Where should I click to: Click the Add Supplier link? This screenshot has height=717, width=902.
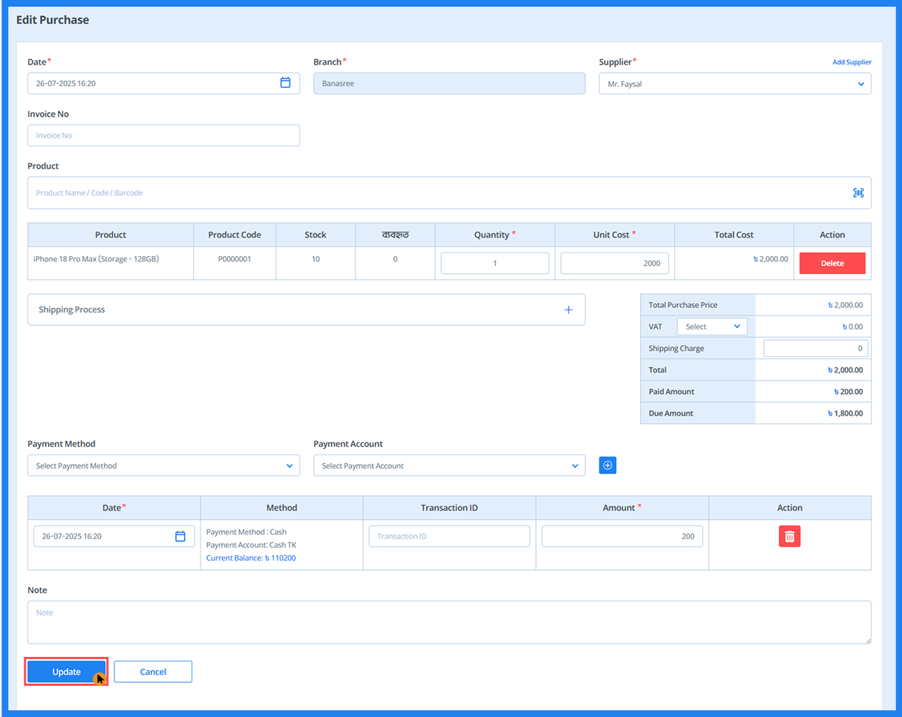[x=852, y=62]
